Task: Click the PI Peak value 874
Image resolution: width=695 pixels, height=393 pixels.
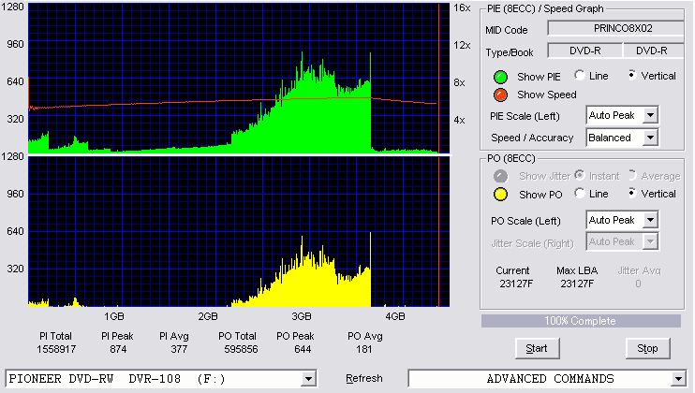Action: point(118,350)
